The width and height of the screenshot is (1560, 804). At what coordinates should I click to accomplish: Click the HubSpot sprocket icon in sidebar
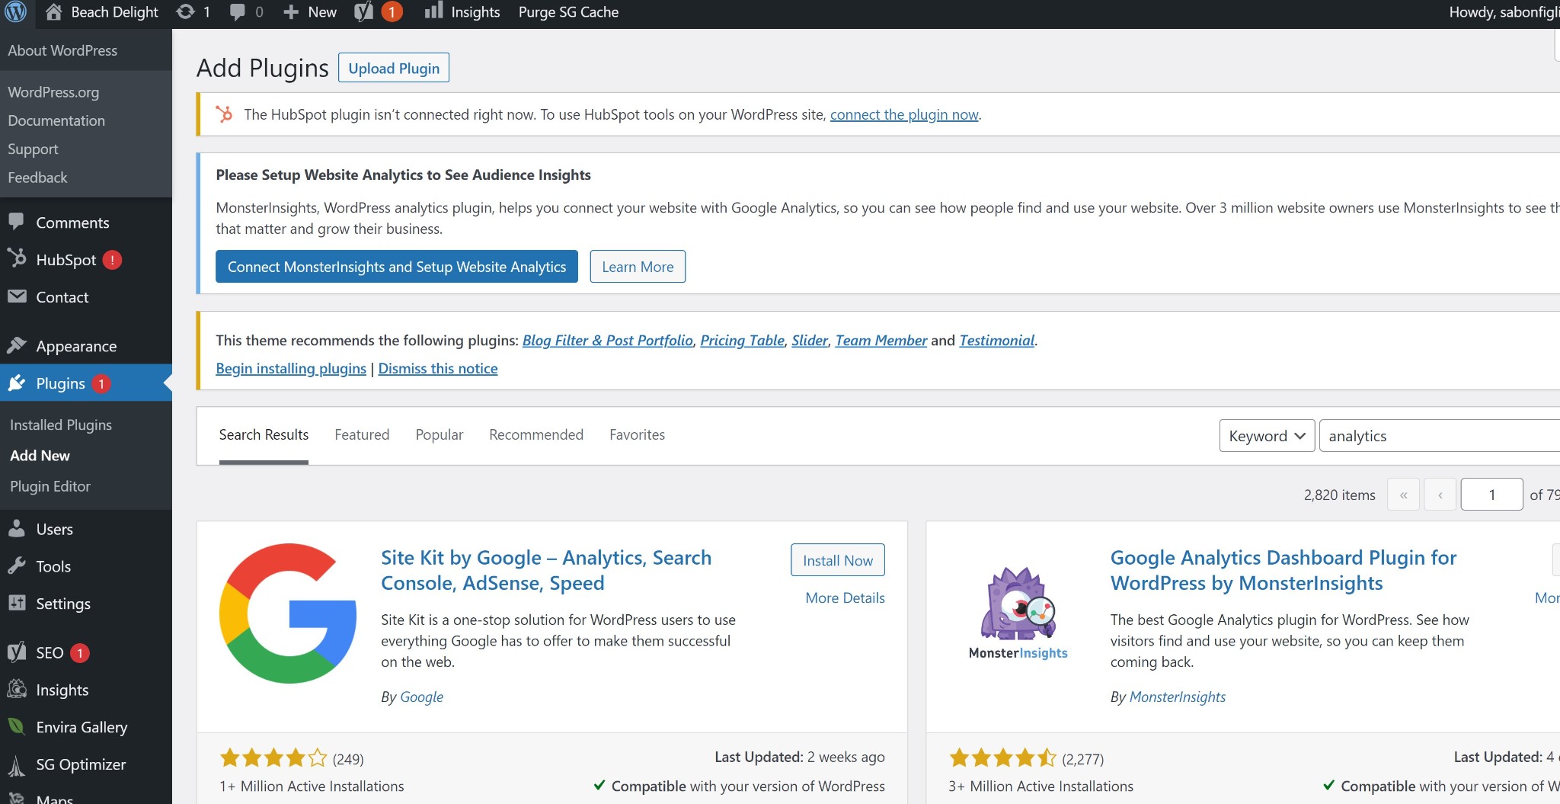pyautogui.click(x=17, y=258)
